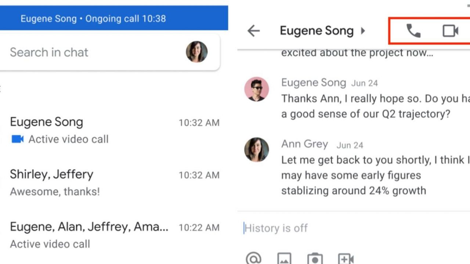Screen dimensions: 470x264
Task: Attach an image from the gallery icon
Action: click(x=284, y=259)
